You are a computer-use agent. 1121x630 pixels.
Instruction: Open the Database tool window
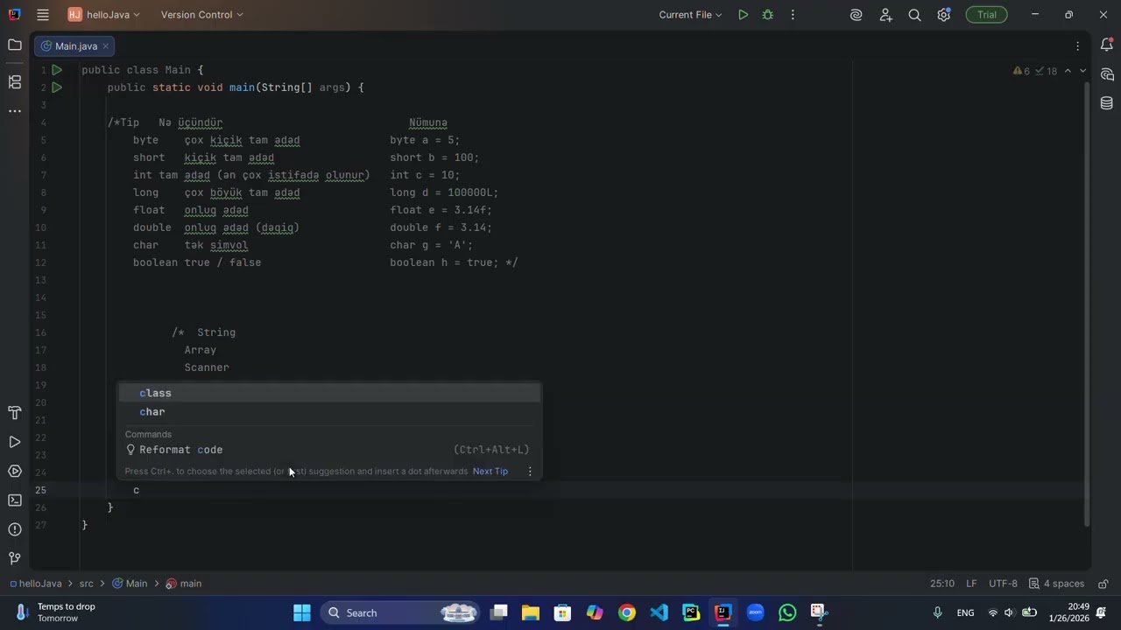(x=1107, y=103)
